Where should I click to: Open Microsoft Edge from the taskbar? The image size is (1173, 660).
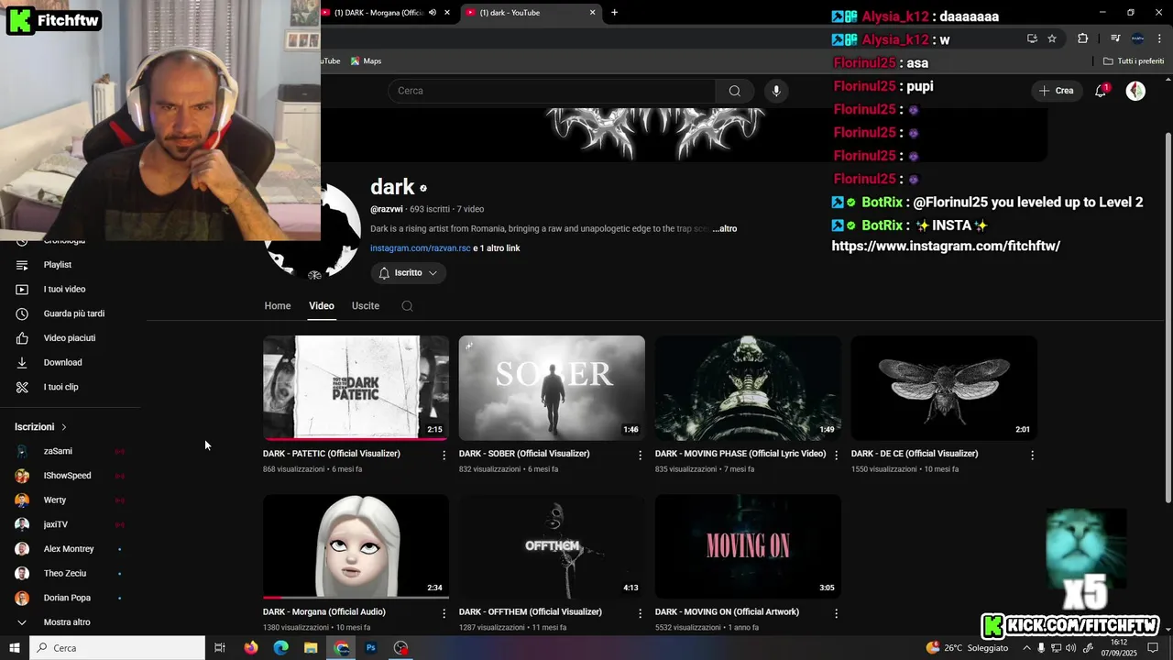(280, 648)
